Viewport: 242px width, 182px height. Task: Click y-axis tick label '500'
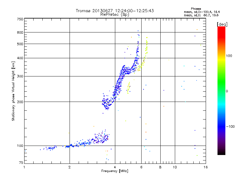[20, 44]
